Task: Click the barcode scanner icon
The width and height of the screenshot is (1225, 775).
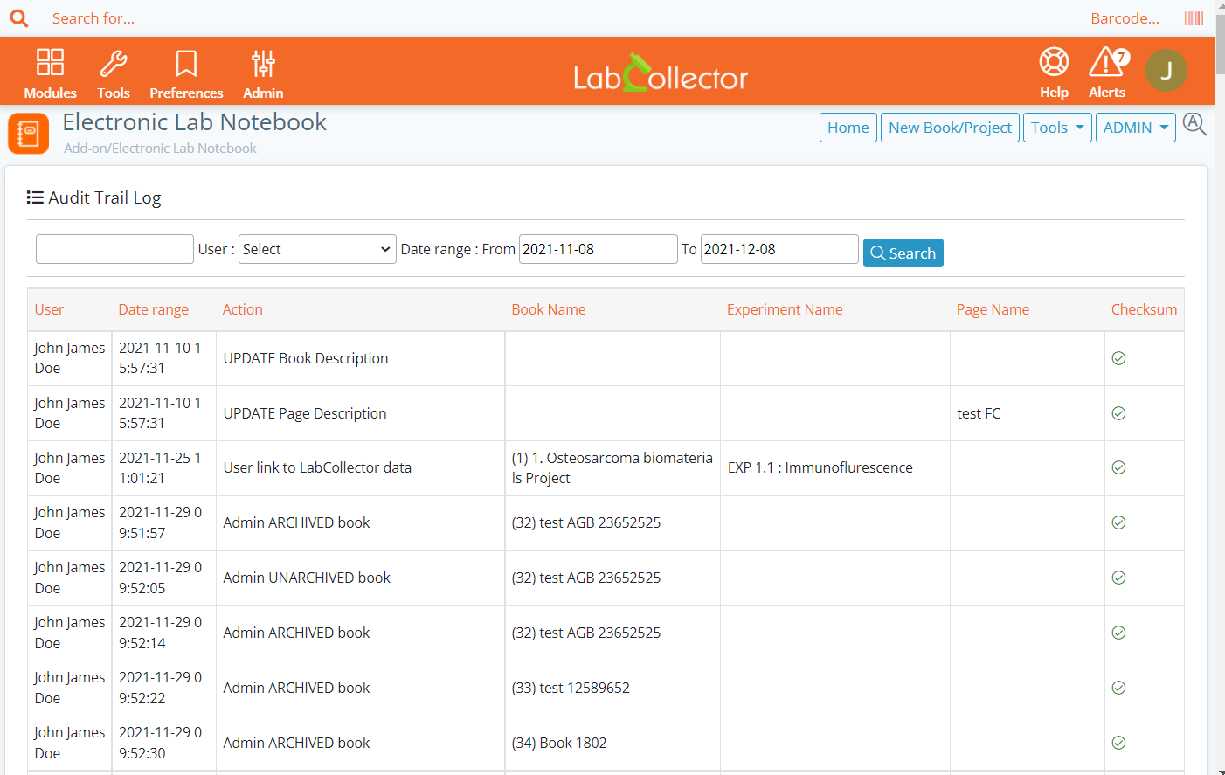Action: click(1194, 18)
